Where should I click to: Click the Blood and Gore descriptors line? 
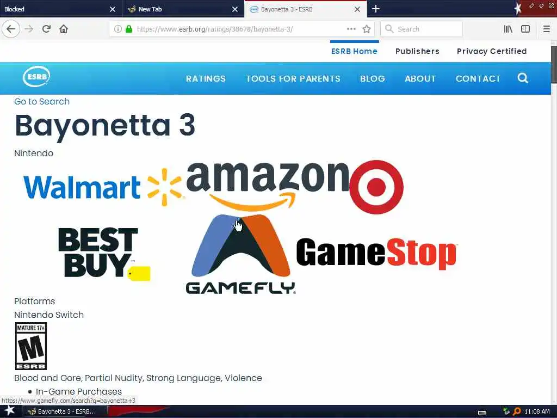(138, 378)
